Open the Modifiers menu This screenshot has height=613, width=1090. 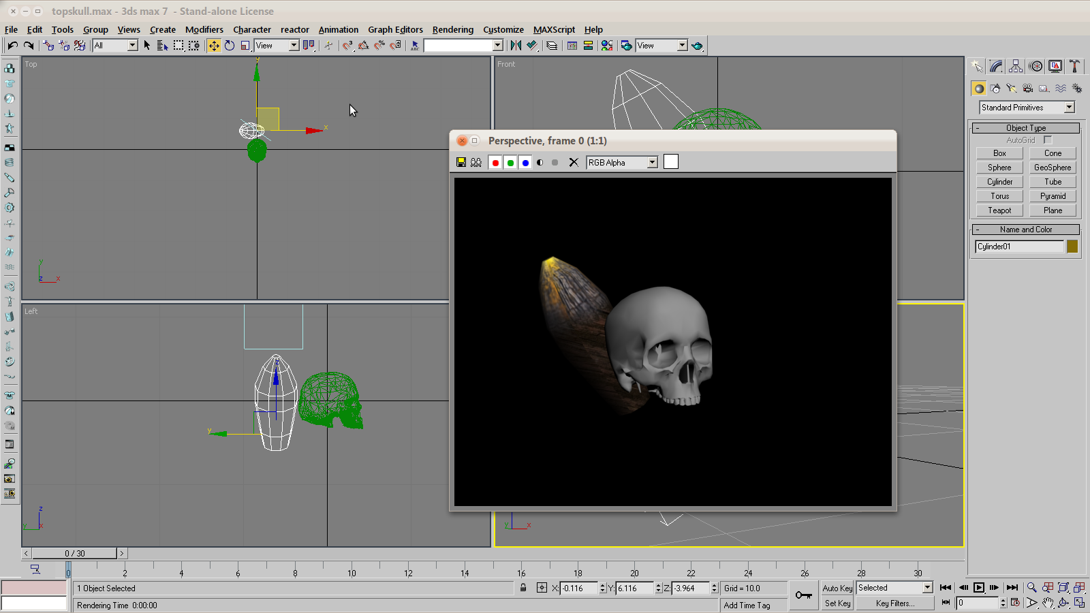tap(204, 29)
